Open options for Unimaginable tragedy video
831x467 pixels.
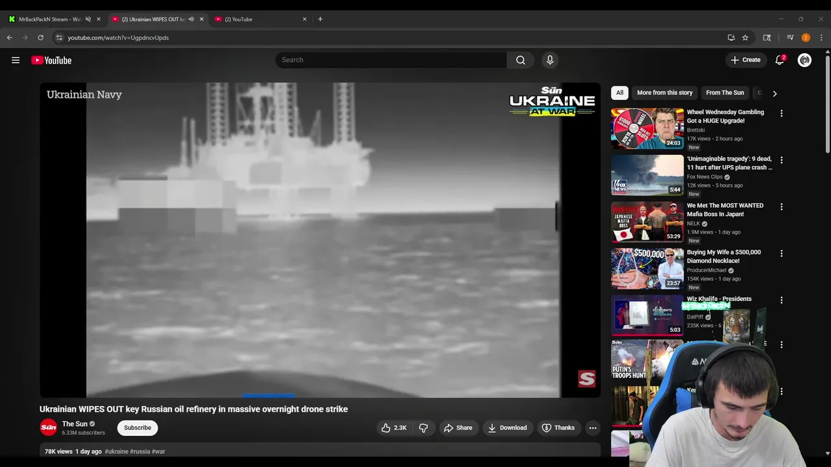781,160
